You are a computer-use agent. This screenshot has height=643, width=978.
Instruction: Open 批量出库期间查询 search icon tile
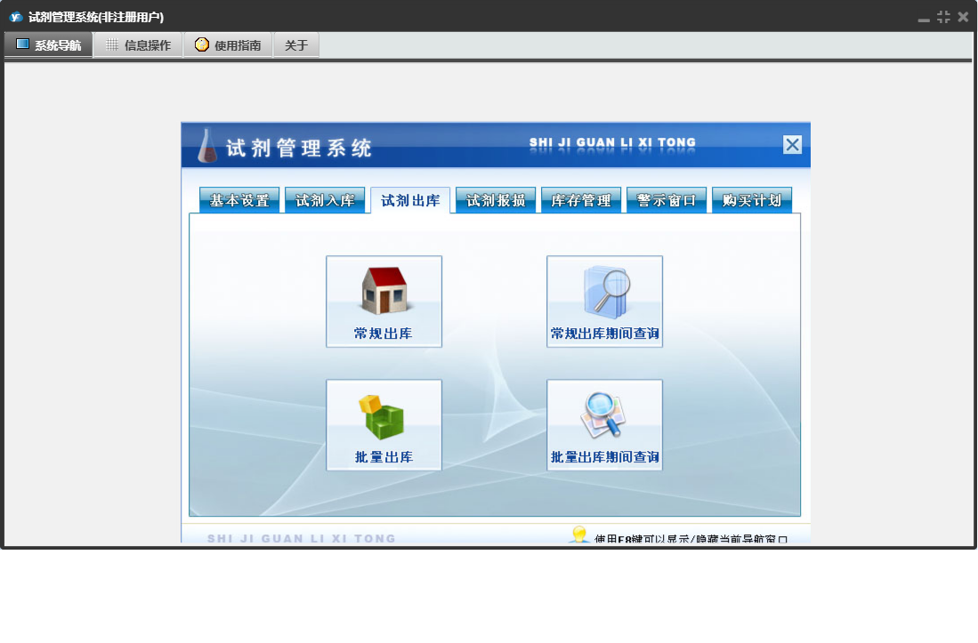(x=604, y=425)
